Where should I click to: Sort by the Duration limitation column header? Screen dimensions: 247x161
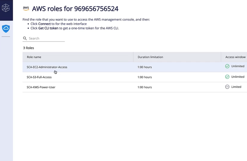150,57
